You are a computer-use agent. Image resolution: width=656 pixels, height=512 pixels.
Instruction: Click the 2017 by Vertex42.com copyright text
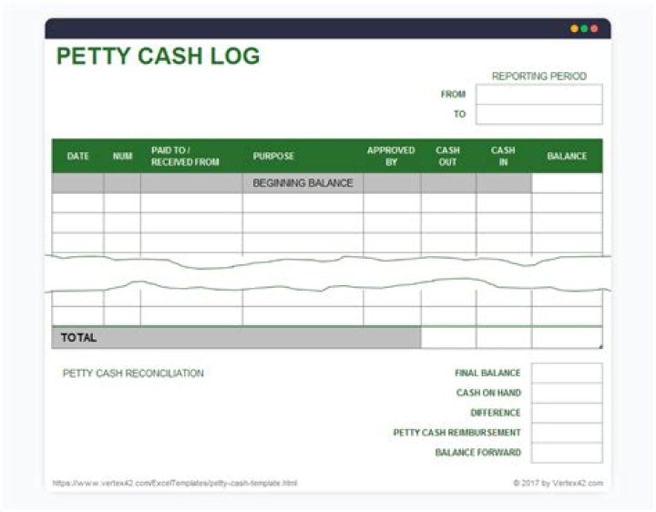click(x=559, y=483)
